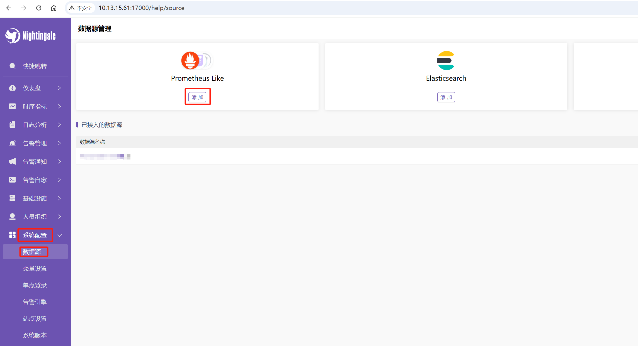Add a Prometheus Like data source
The height and width of the screenshot is (346, 638).
point(197,97)
